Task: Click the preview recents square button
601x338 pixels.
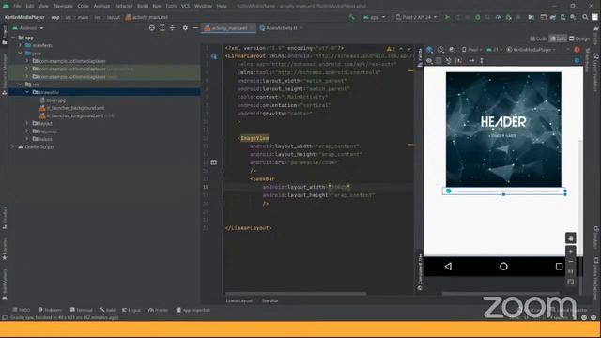Action: click(559, 267)
